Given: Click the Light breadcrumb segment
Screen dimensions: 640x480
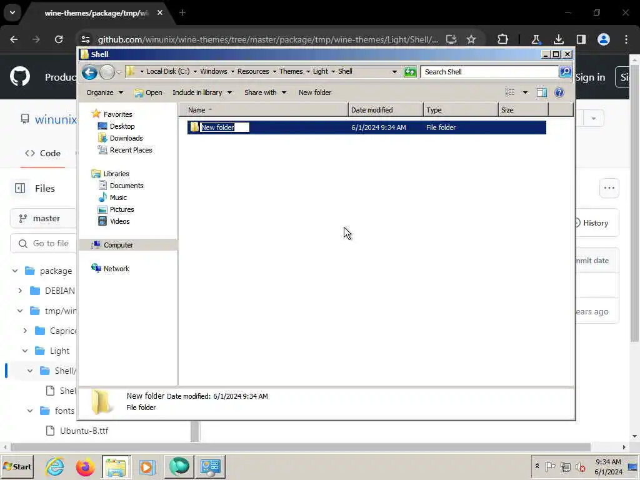Looking at the screenshot, I should click(x=320, y=71).
